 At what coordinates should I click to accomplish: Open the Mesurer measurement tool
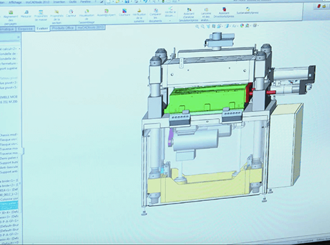(26, 14)
